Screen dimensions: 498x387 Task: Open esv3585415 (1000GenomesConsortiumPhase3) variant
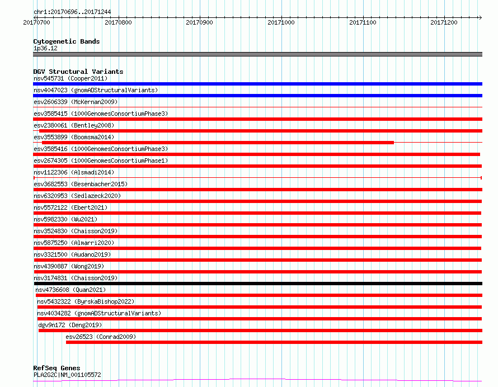click(x=101, y=114)
